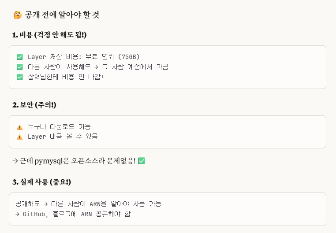Click the text Layer 저장 비용: 무료 범위 (75GB)

[84, 57]
